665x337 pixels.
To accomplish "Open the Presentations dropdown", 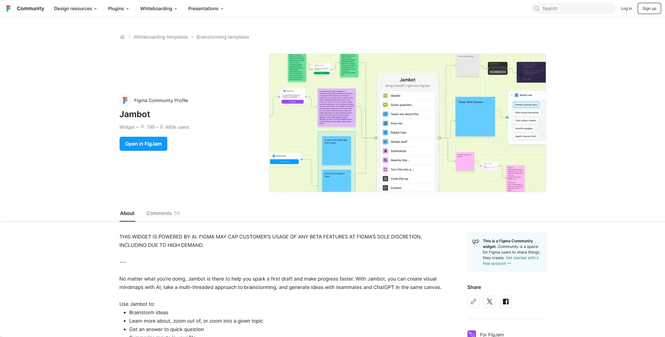I will [206, 8].
